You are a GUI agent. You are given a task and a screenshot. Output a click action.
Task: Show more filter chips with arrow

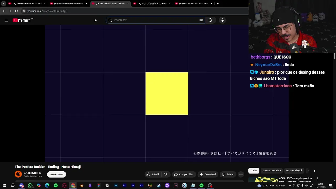314,171
